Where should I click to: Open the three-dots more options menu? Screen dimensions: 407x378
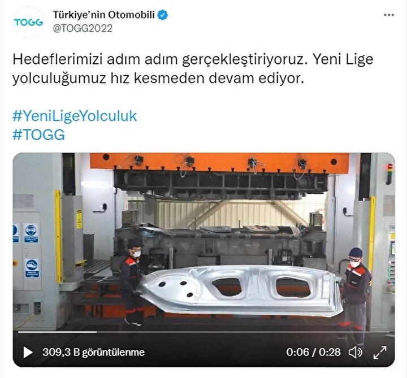(388, 15)
